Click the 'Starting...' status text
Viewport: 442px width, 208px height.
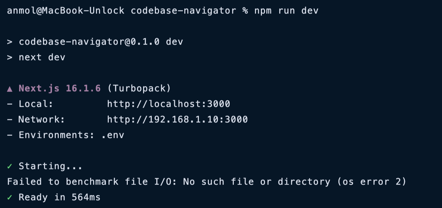(51, 167)
